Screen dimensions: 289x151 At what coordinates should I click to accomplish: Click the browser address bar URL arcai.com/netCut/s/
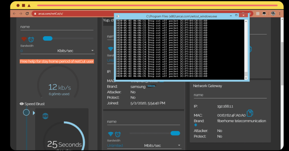pyautogui.click(x=51, y=14)
